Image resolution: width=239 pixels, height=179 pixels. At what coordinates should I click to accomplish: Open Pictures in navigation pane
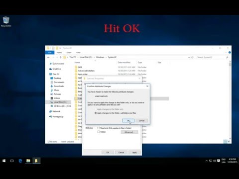[x=57, y=94]
